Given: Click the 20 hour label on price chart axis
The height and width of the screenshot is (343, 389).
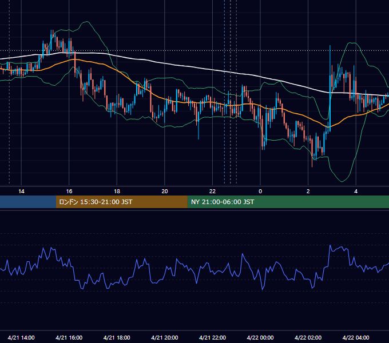Looking at the screenshot, I should [165, 192].
